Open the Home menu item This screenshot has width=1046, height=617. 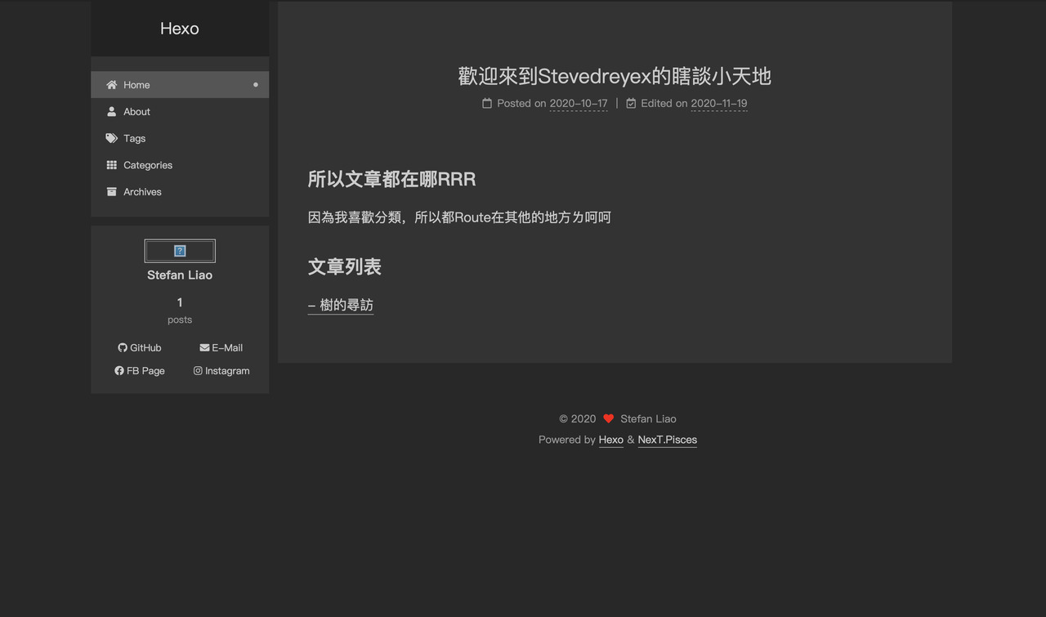coord(180,85)
